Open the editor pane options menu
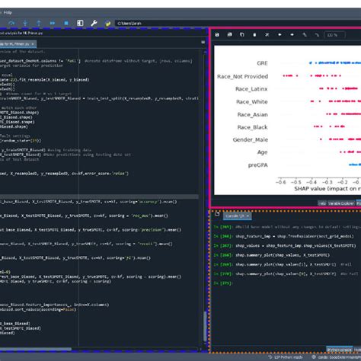The image size is (361, 361). click(x=203, y=42)
